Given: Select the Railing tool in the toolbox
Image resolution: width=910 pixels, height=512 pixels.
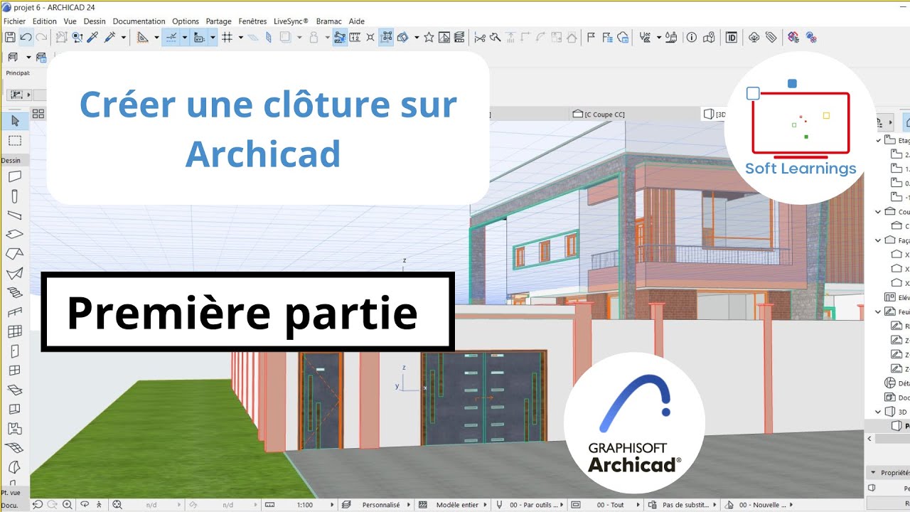Looking at the screenshot, I should (x=15, y=311).
